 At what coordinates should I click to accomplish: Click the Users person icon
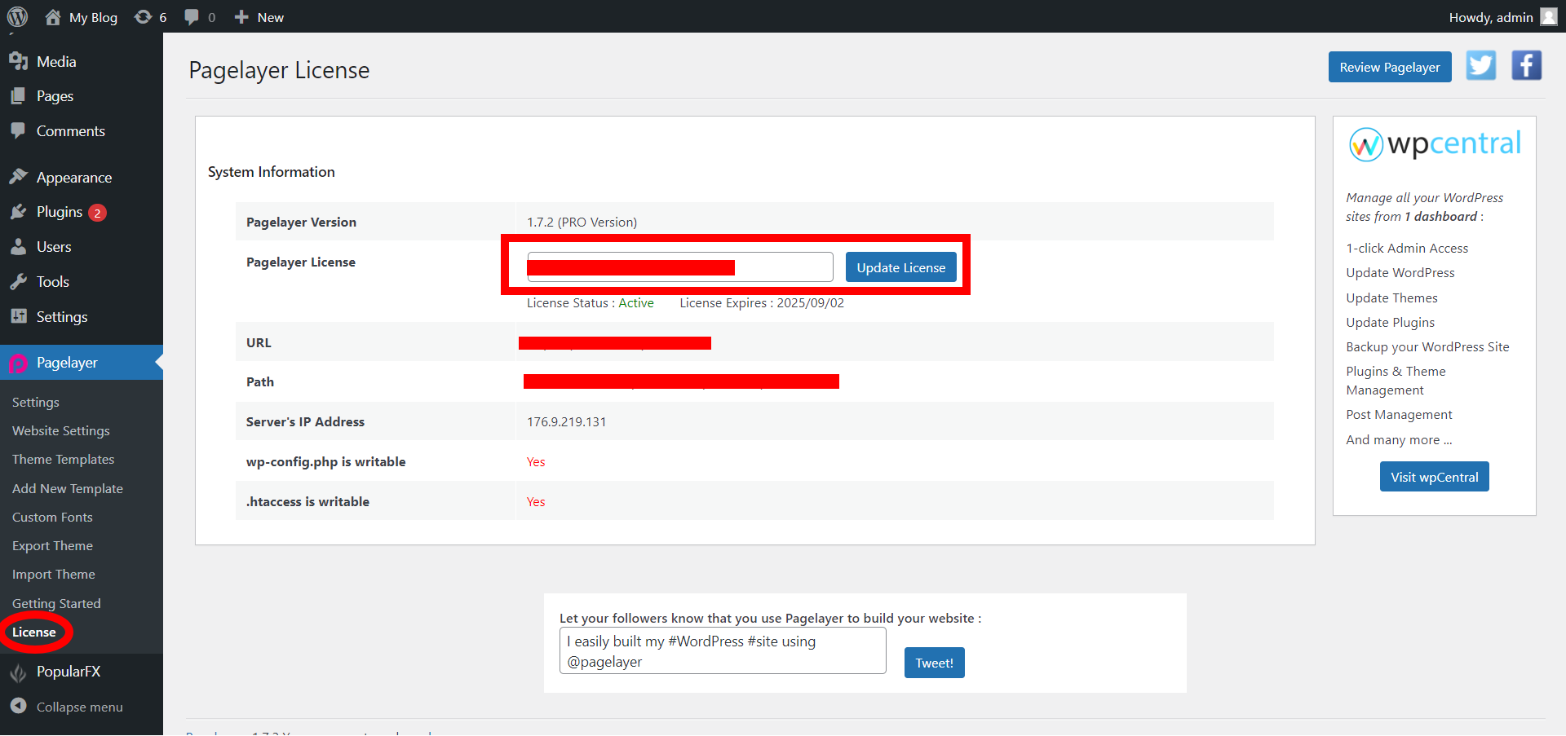[19, 247]
